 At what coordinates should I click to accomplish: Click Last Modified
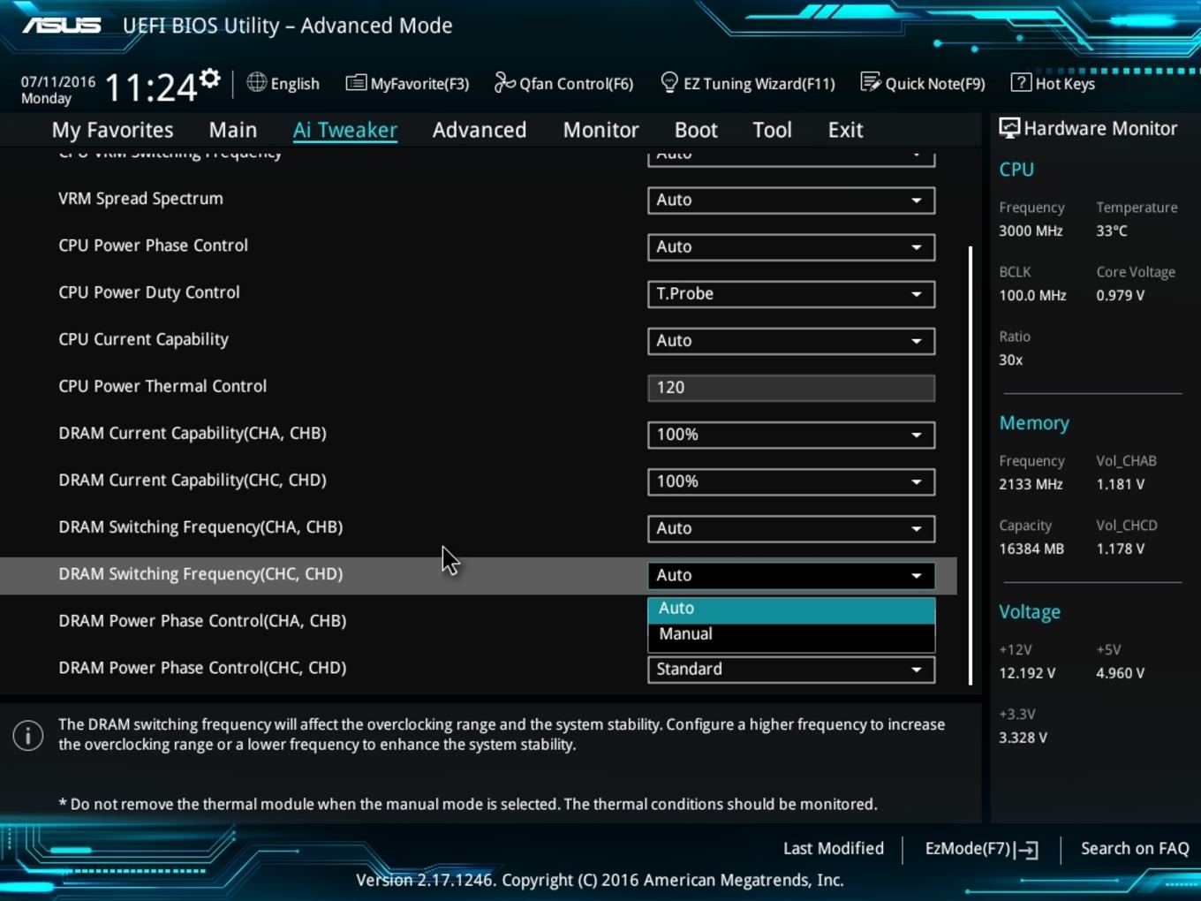tap(834, 848)
